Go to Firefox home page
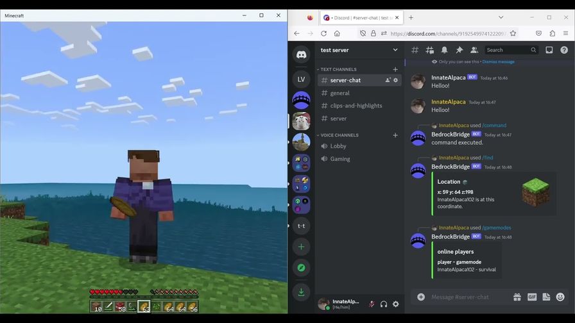Screen dimensions: 575x323 click(x=337, y=33)
